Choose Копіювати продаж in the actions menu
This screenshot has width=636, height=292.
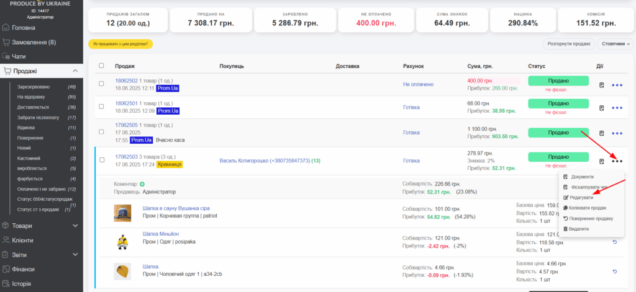coord(585,208)
